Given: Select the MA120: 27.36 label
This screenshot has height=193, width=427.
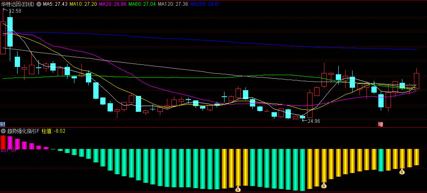Looking at the screenshot, I should click(x=173, y=4).
